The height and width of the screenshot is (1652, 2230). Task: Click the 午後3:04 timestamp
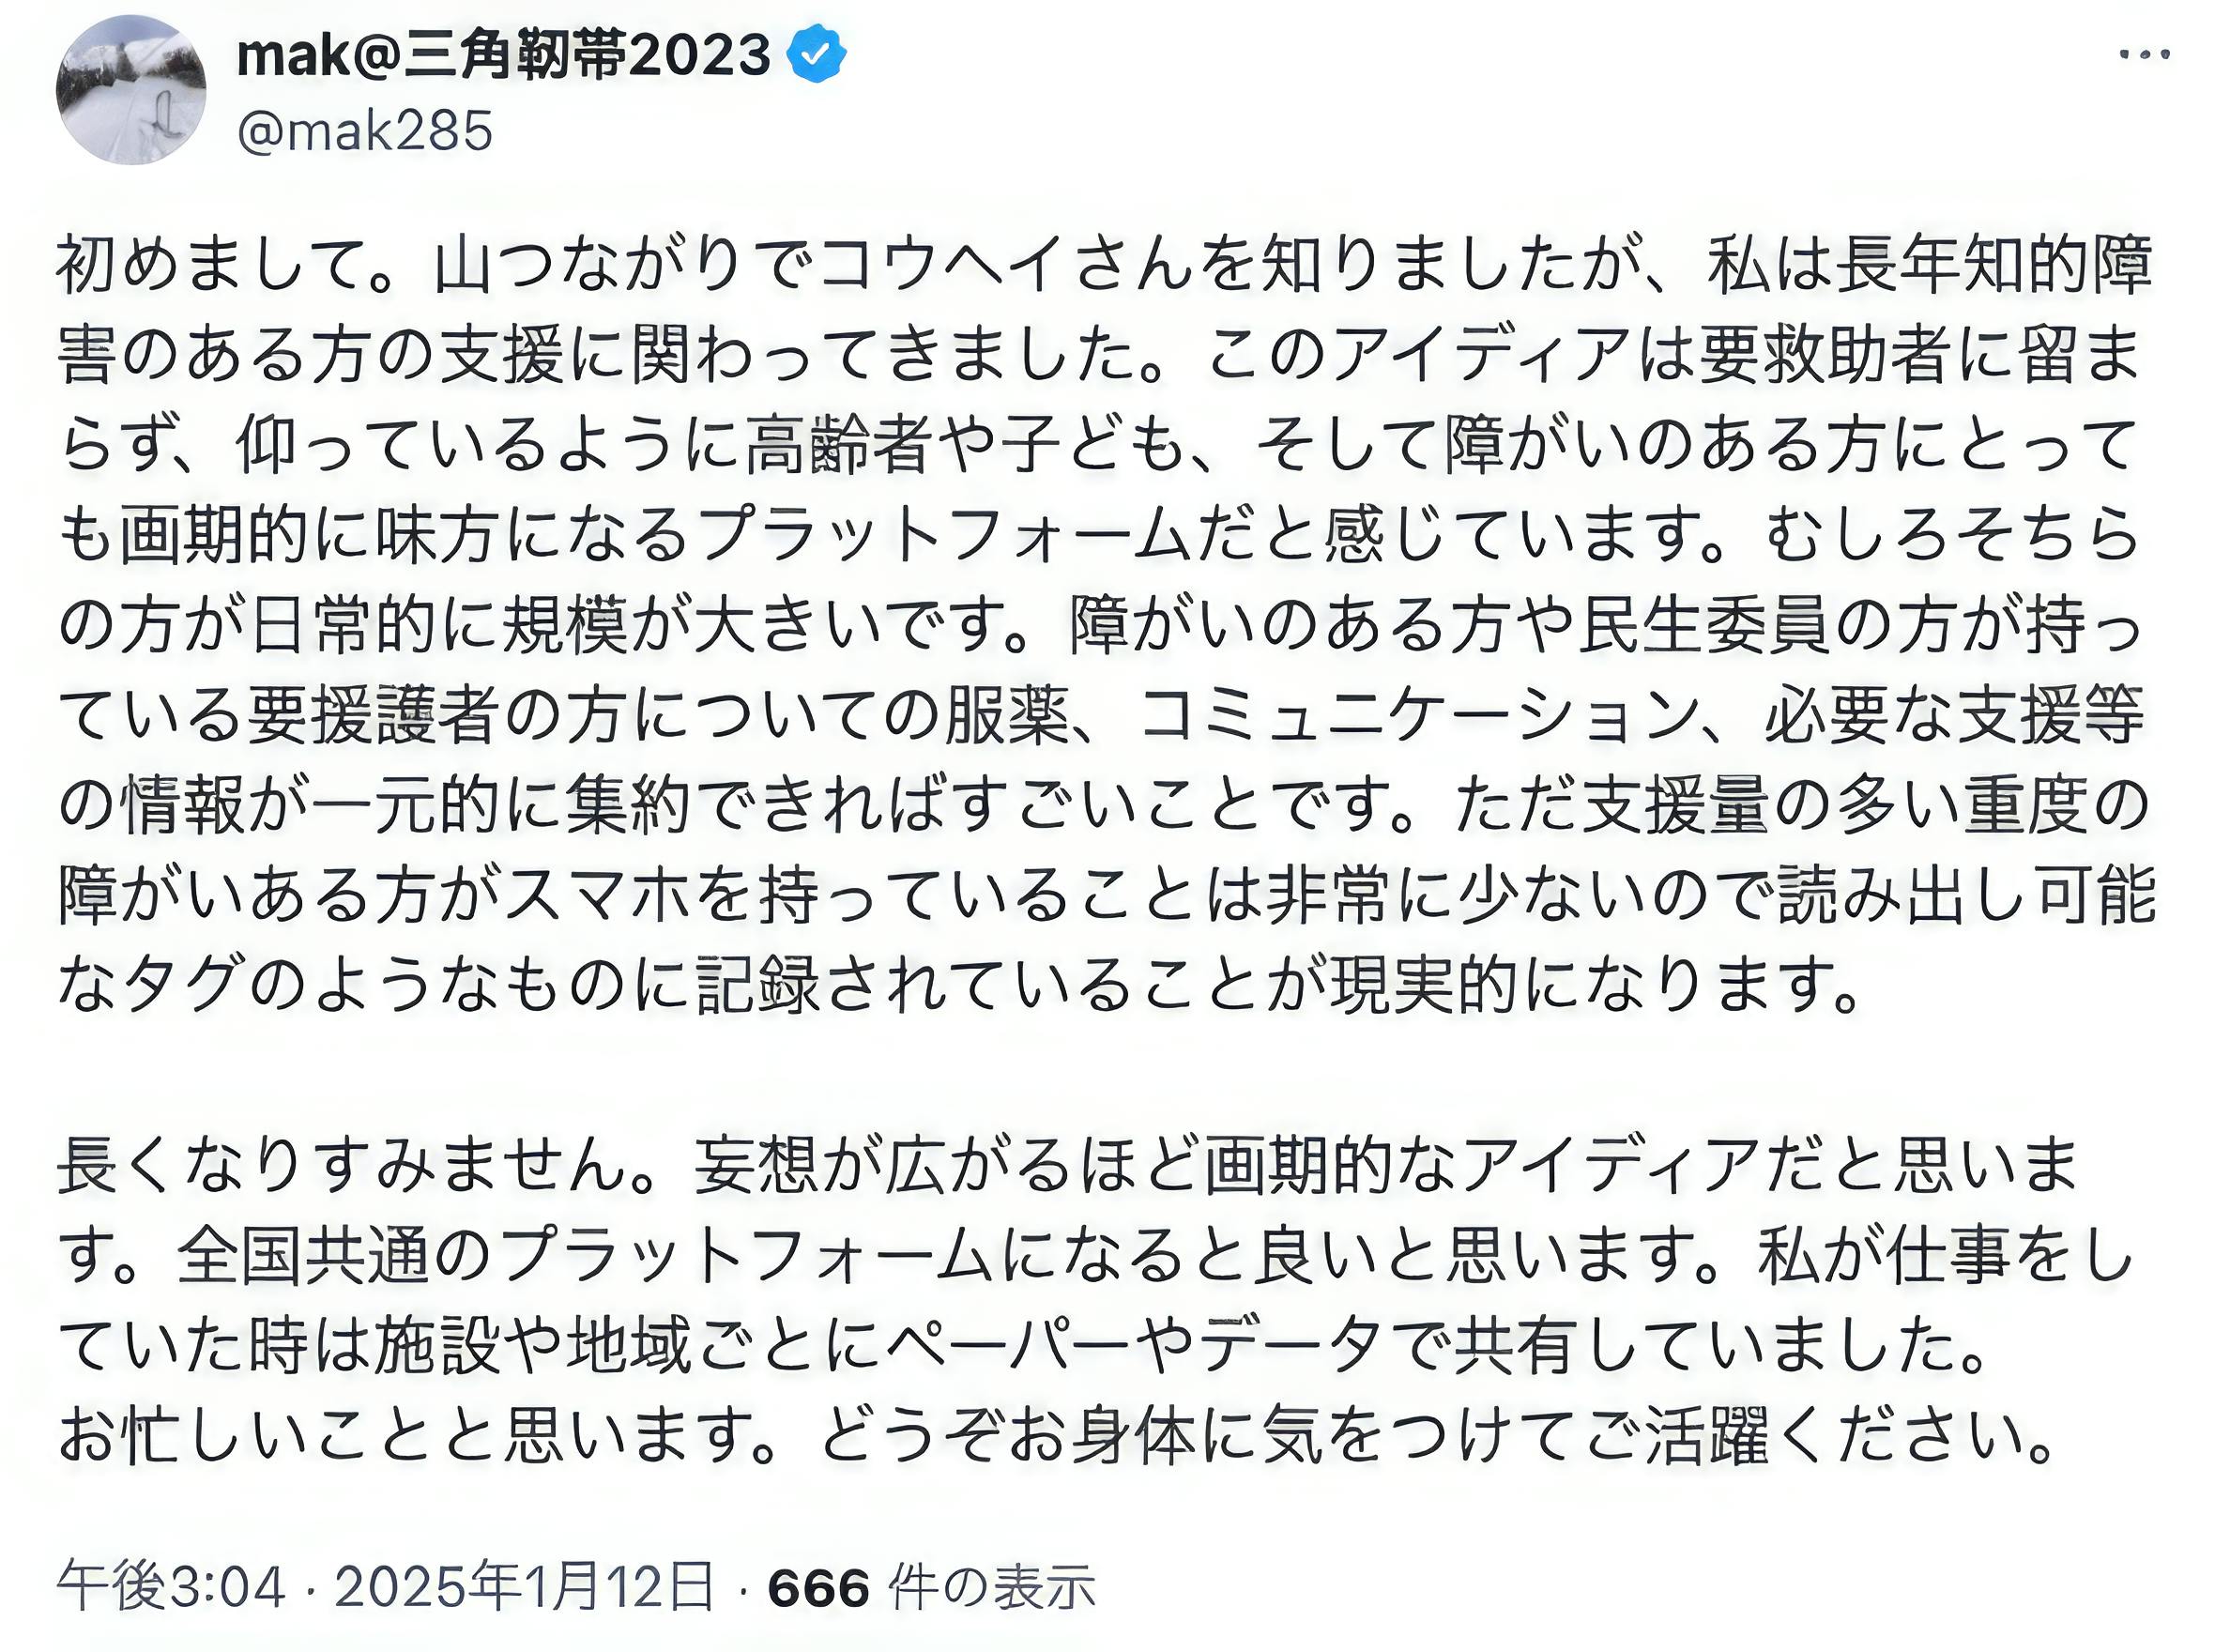171,1586
